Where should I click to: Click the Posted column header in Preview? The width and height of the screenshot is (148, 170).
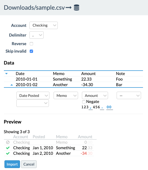[39, 137]
